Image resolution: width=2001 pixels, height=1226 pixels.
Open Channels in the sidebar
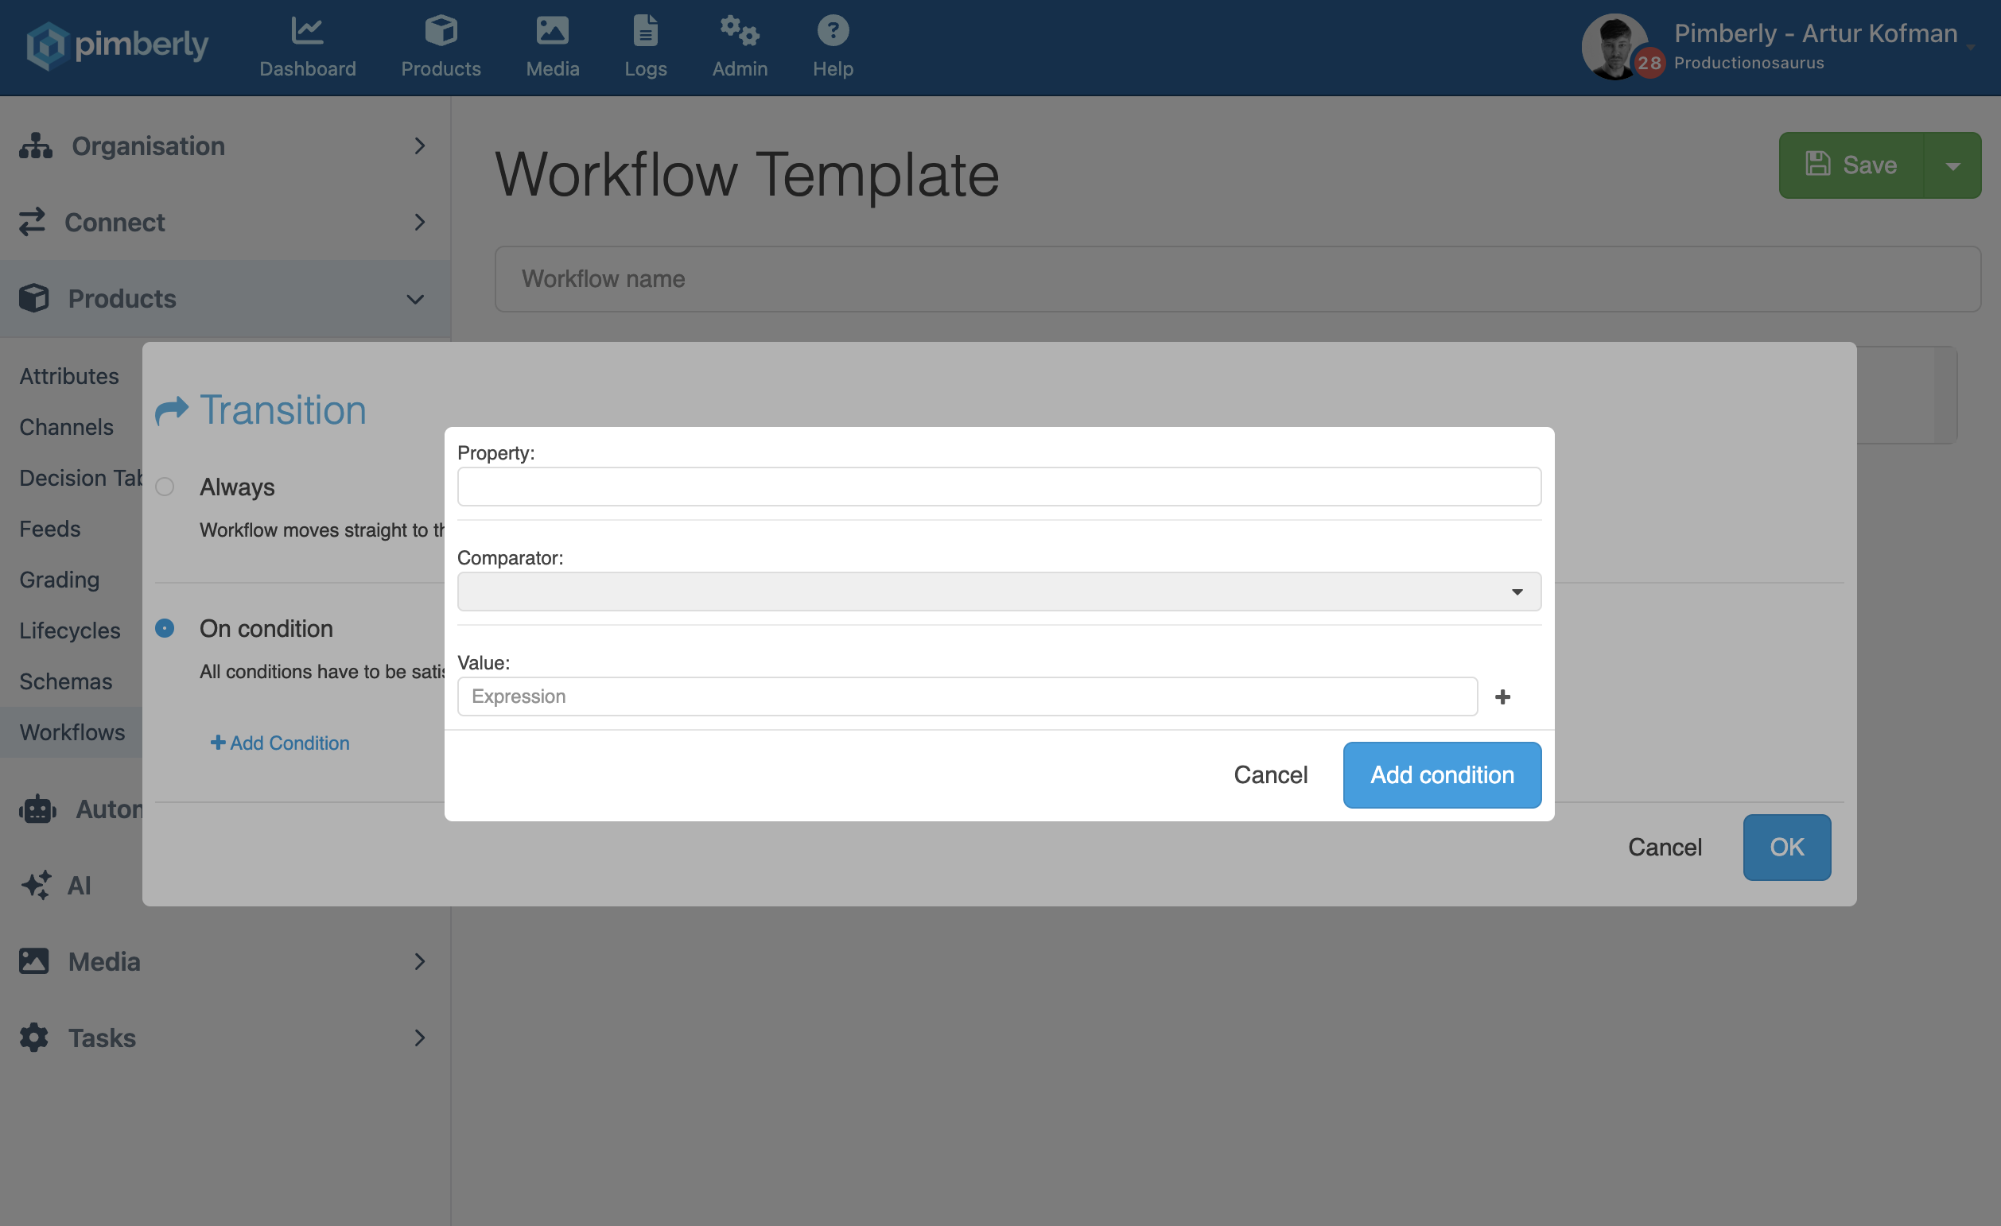pyautogui.click(x=67, y=427)
